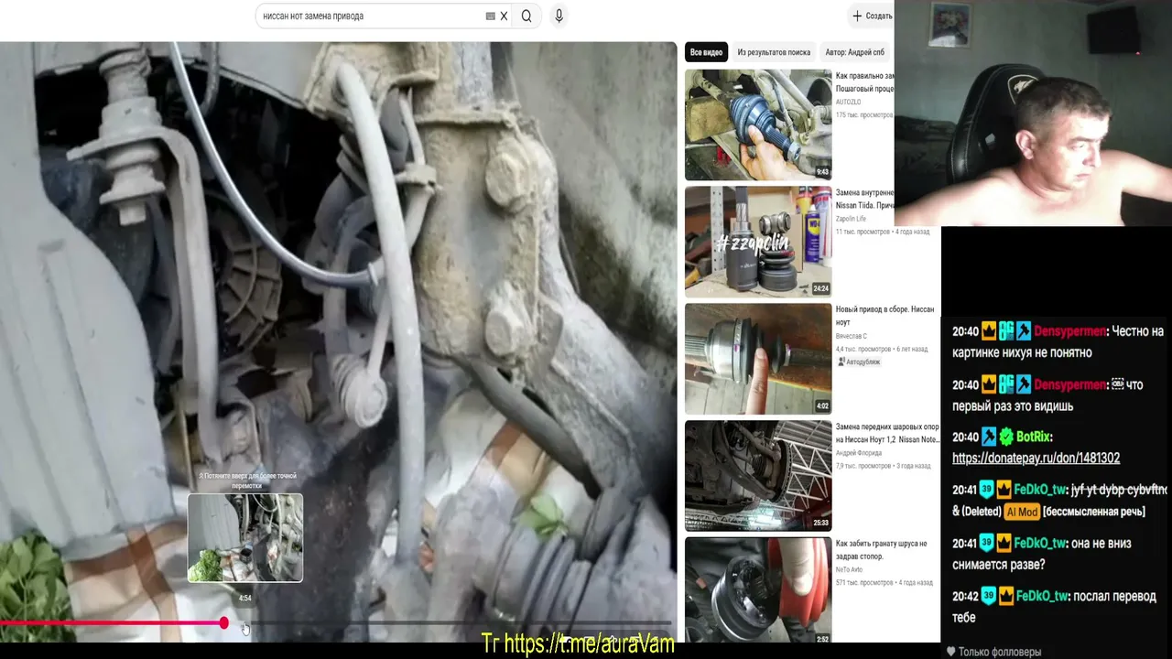
Task: Click the green verified badge beside BotRix
Action: (1006, 437)
